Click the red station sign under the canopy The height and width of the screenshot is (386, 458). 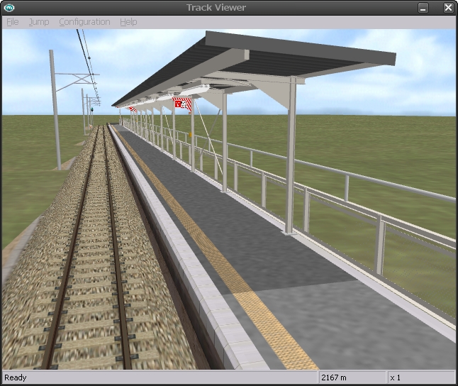182,105
